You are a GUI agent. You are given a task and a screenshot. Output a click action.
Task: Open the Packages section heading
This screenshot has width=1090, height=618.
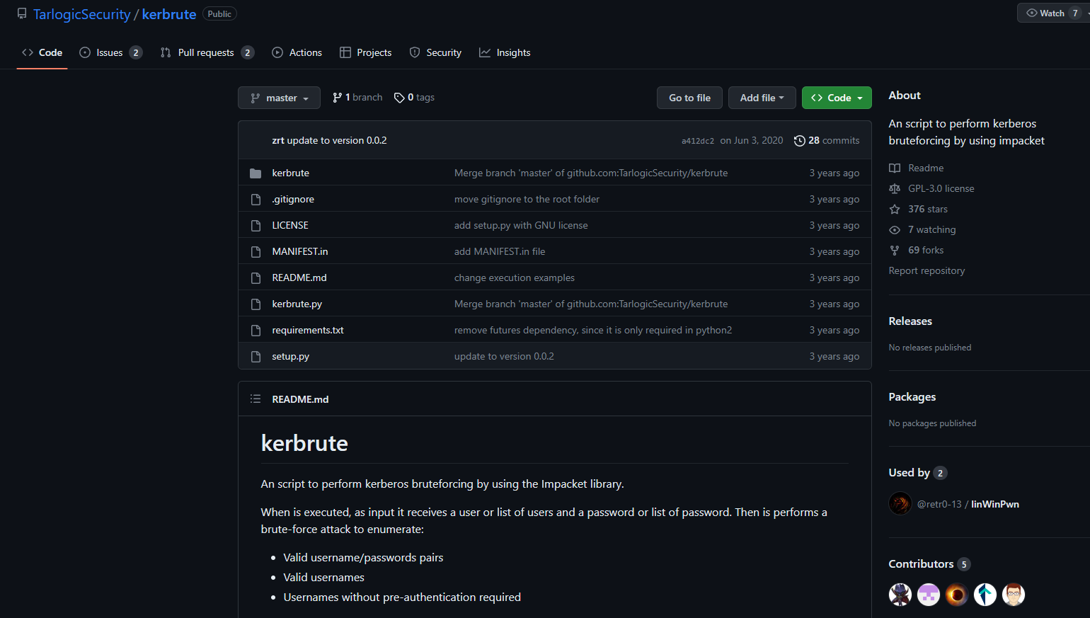point(912,397)
